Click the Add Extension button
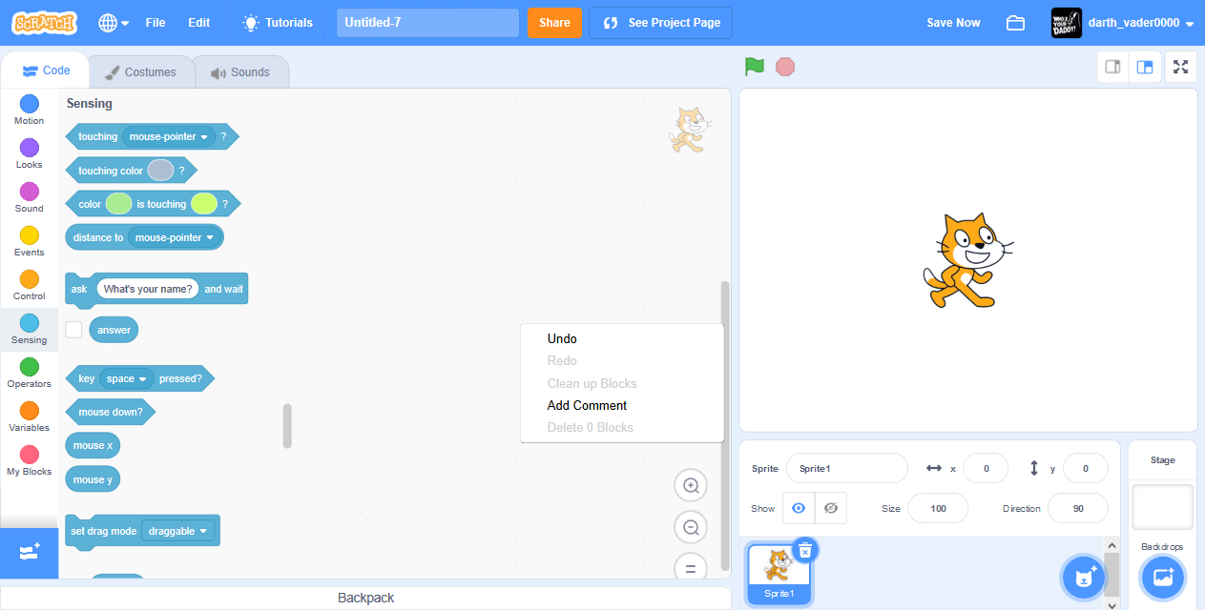The width and height of the screenshot is (1205, 610). [29, 553]
